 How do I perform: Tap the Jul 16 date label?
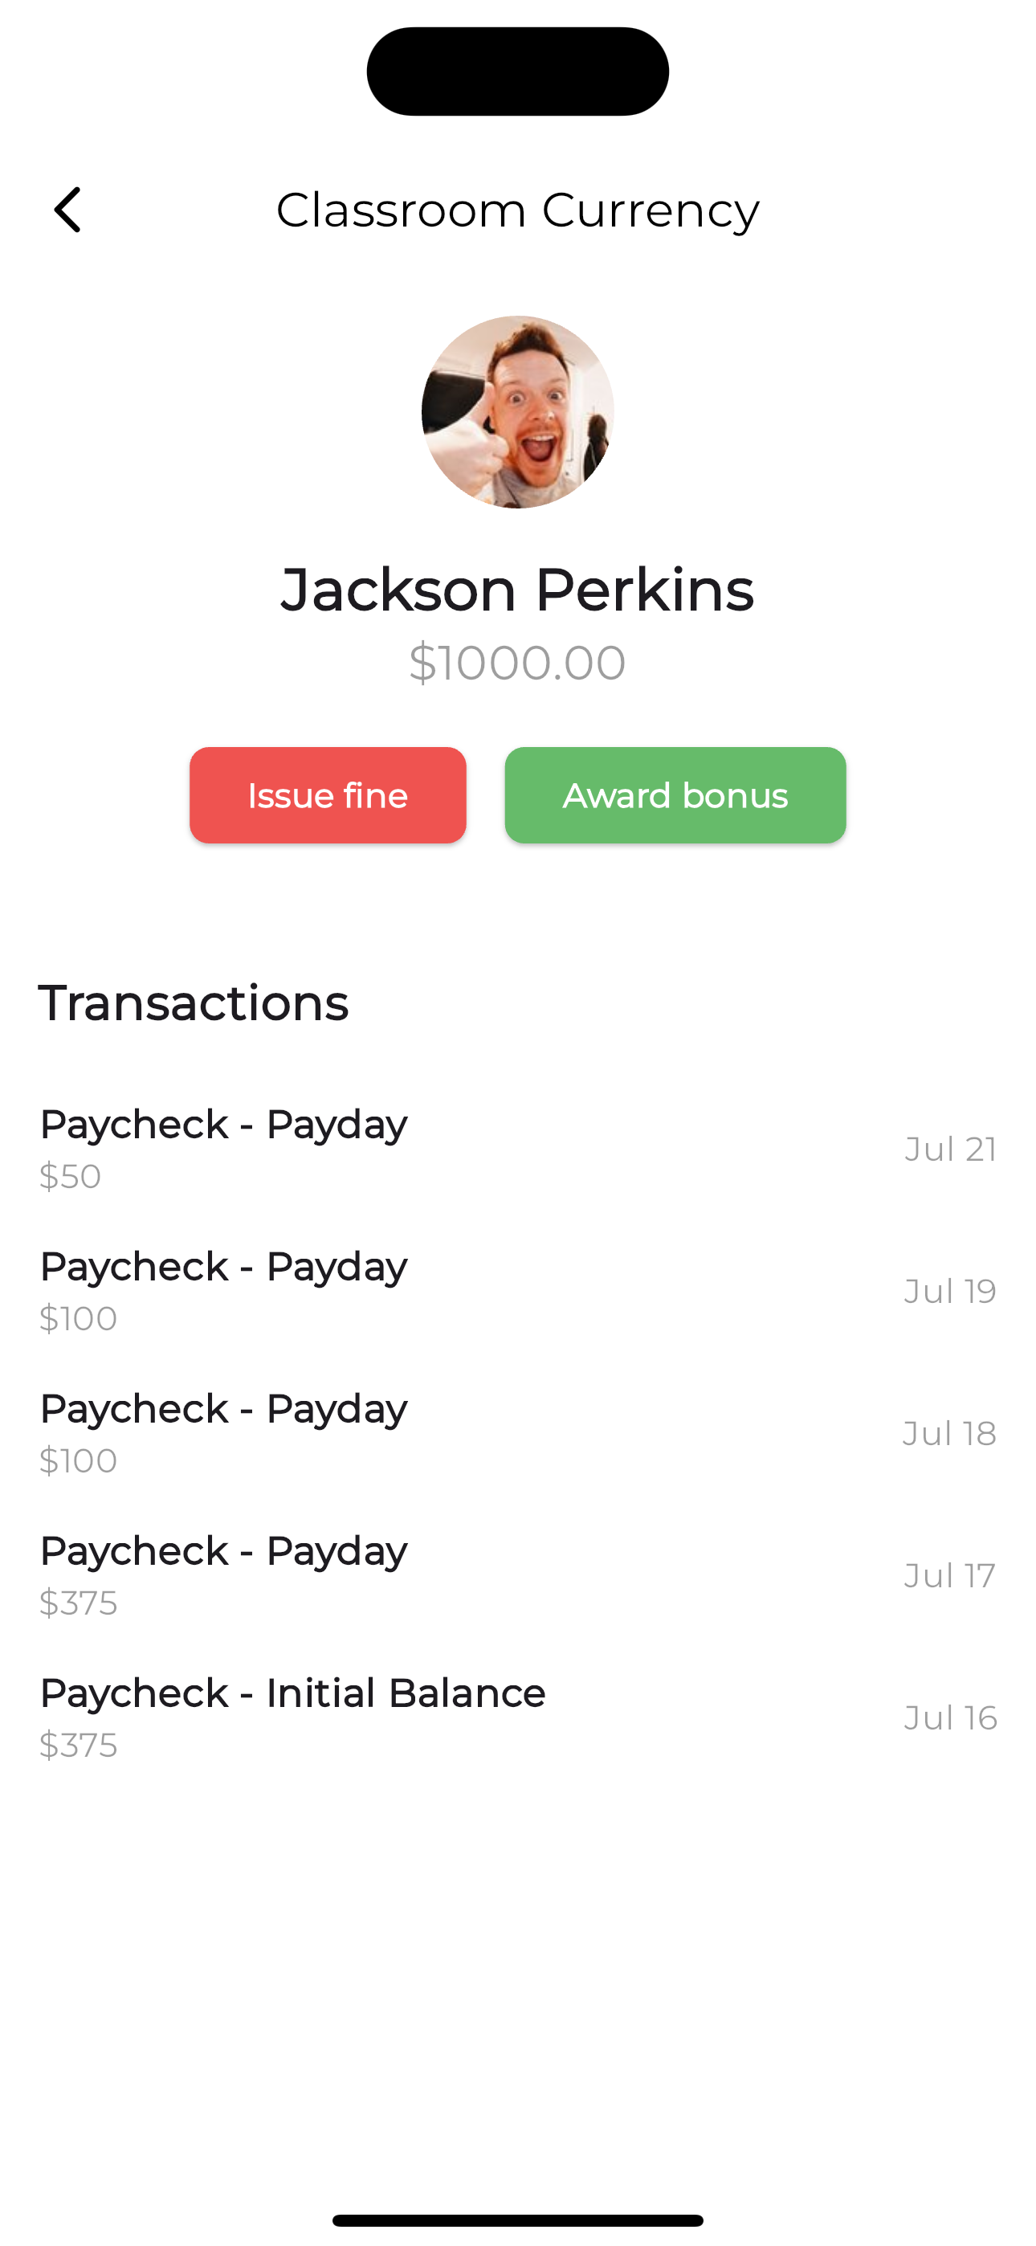point(951,1717)
